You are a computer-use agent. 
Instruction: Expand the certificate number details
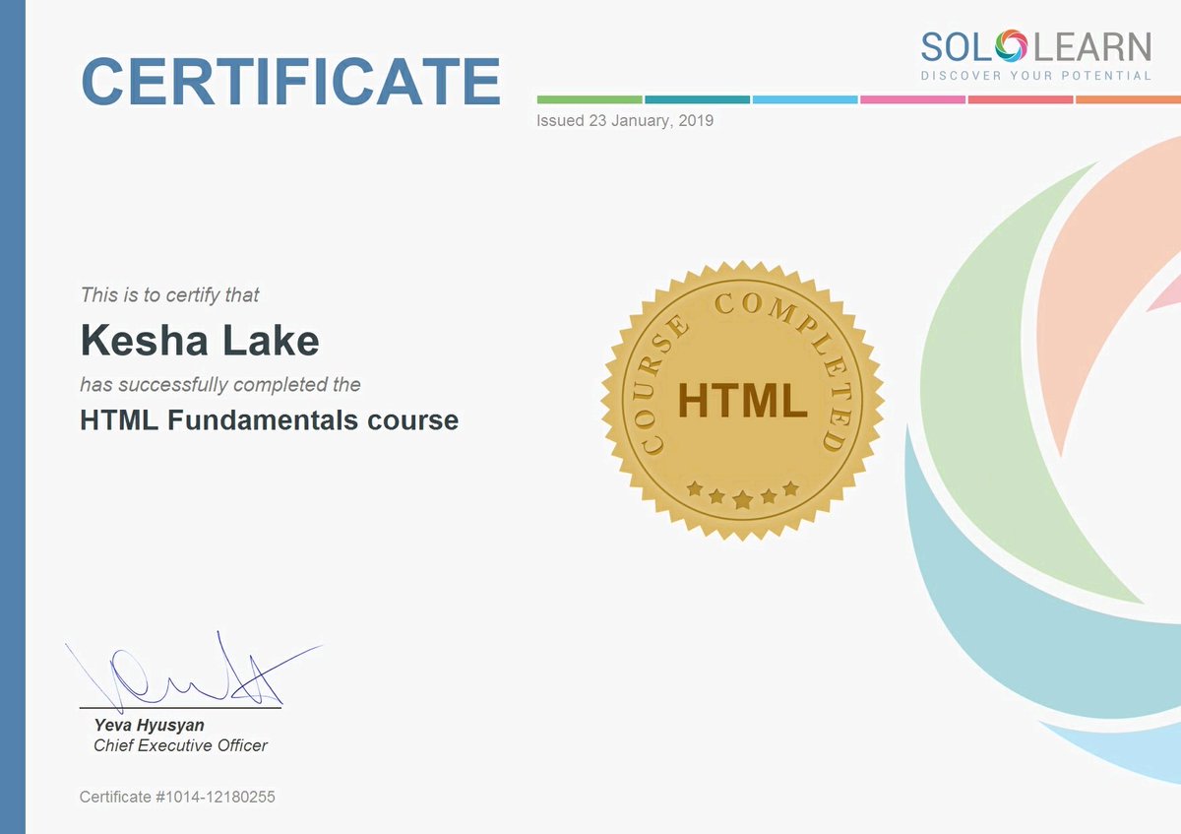175,798
